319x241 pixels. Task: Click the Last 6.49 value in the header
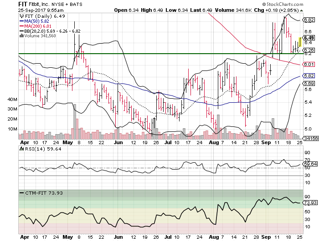click(x=201, y=10)
